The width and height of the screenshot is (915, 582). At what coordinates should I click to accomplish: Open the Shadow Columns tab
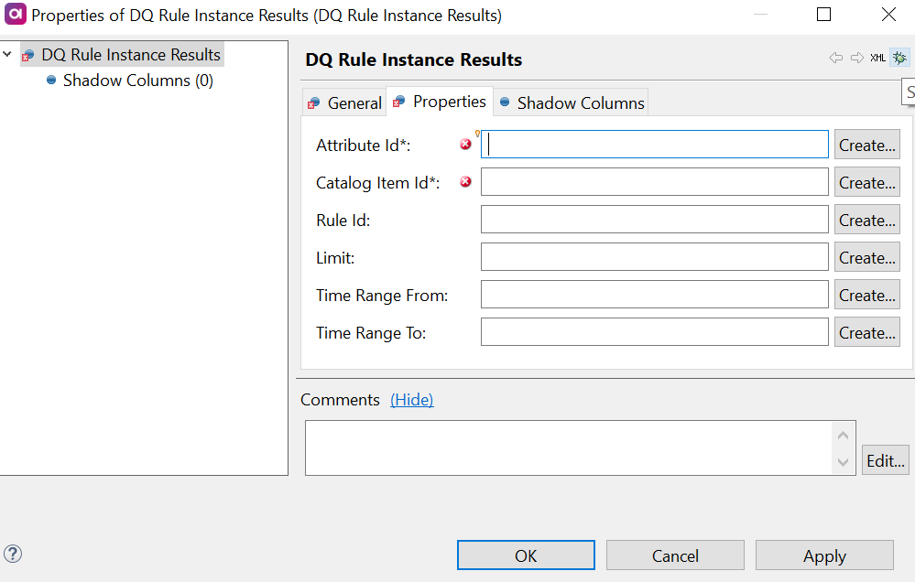[x=580, y=102]
